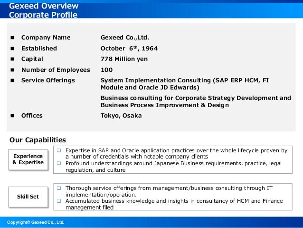Click bullet 'Thorough service offerings from management'

click(169, 188)
